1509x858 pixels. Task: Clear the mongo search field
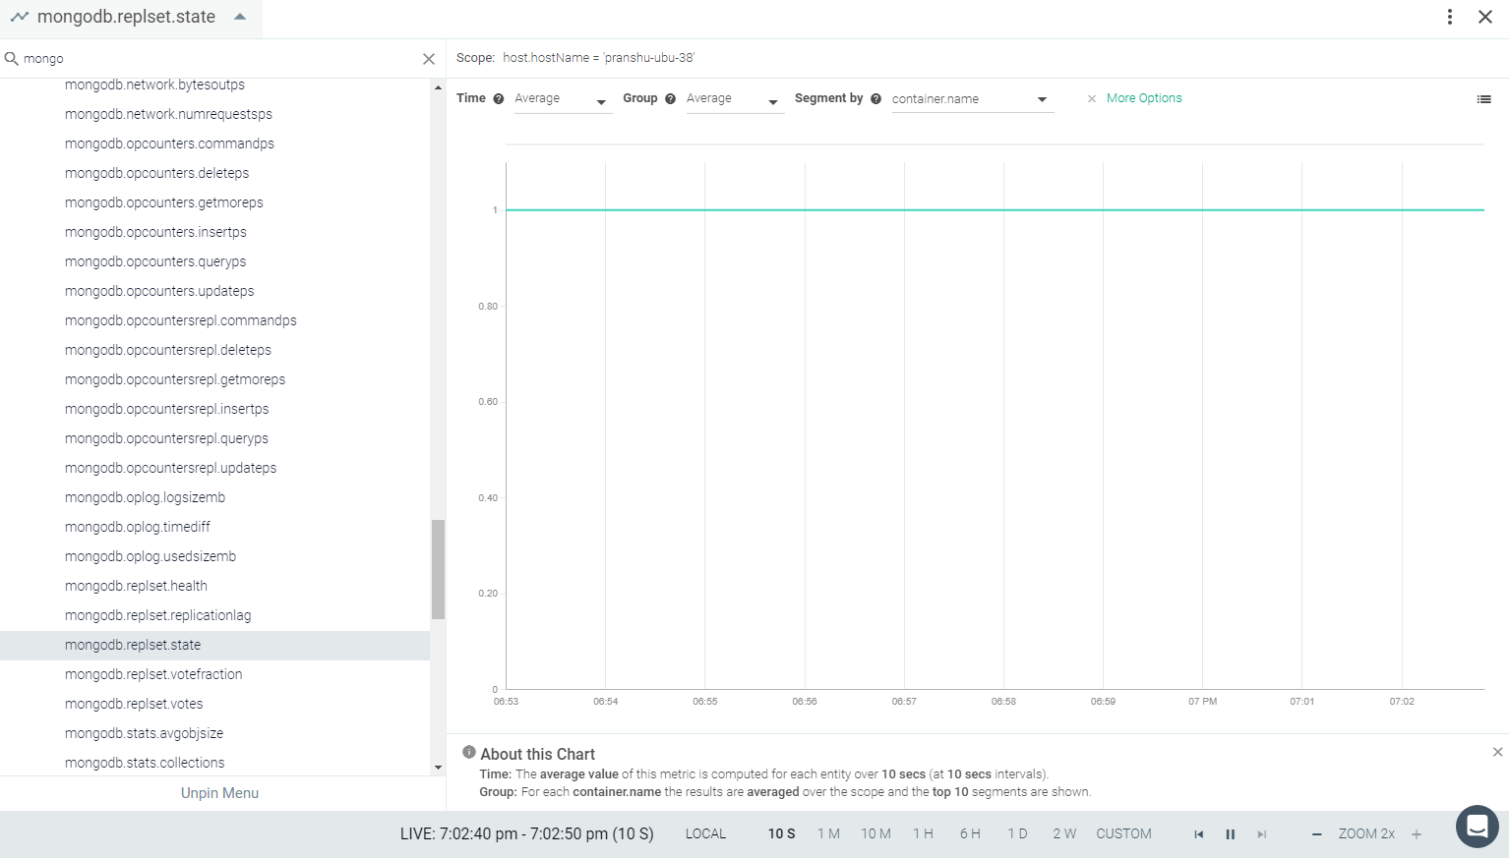(x=429, y=59)
